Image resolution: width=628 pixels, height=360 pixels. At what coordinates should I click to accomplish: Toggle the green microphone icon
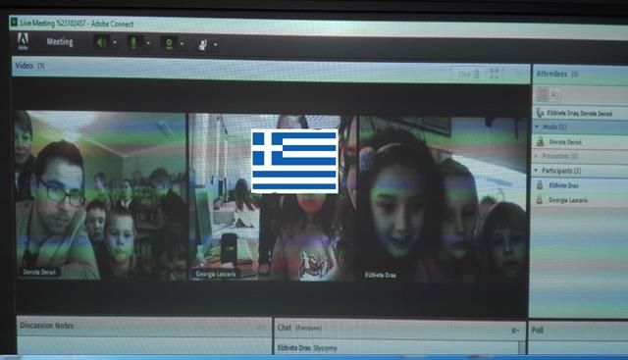(133, 42)
